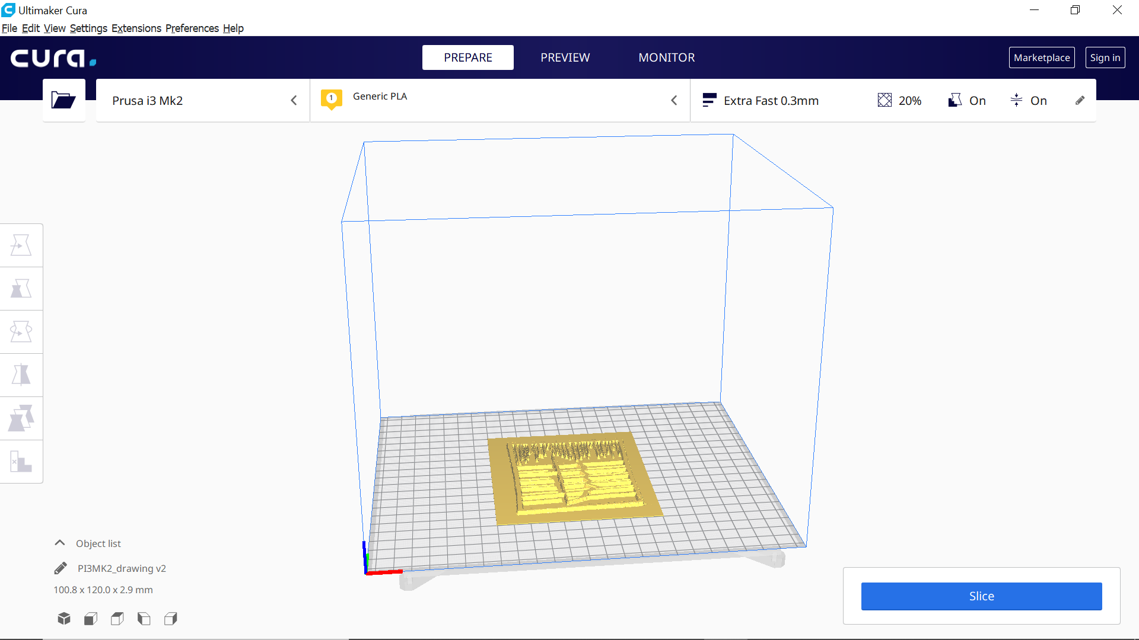Viewport: 1139px width, 640px height.
Task: Switch to top camera view
Action: (117, 619)
